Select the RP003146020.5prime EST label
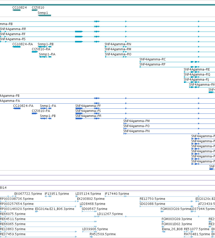 (x=17, y=209)
